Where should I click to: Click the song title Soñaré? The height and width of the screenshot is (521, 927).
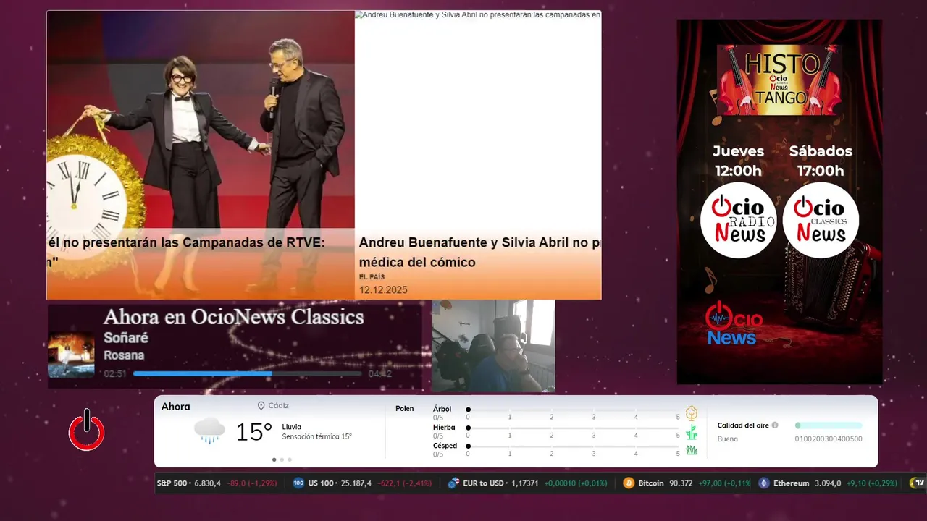(x=126, y=338)
